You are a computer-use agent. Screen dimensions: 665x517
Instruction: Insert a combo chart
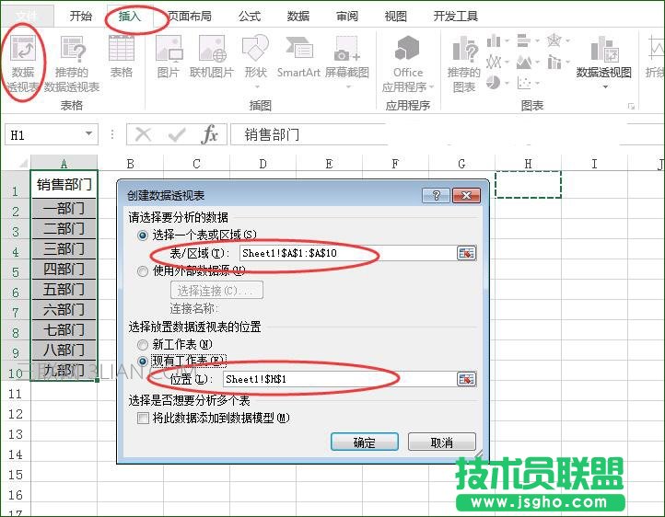(558, 63)
